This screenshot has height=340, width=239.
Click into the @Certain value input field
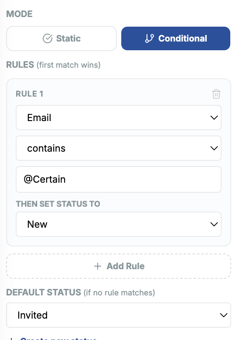(x=119, y=179)
